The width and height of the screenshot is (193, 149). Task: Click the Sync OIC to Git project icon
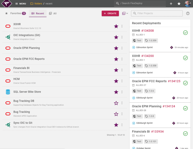tap(8, 125)
